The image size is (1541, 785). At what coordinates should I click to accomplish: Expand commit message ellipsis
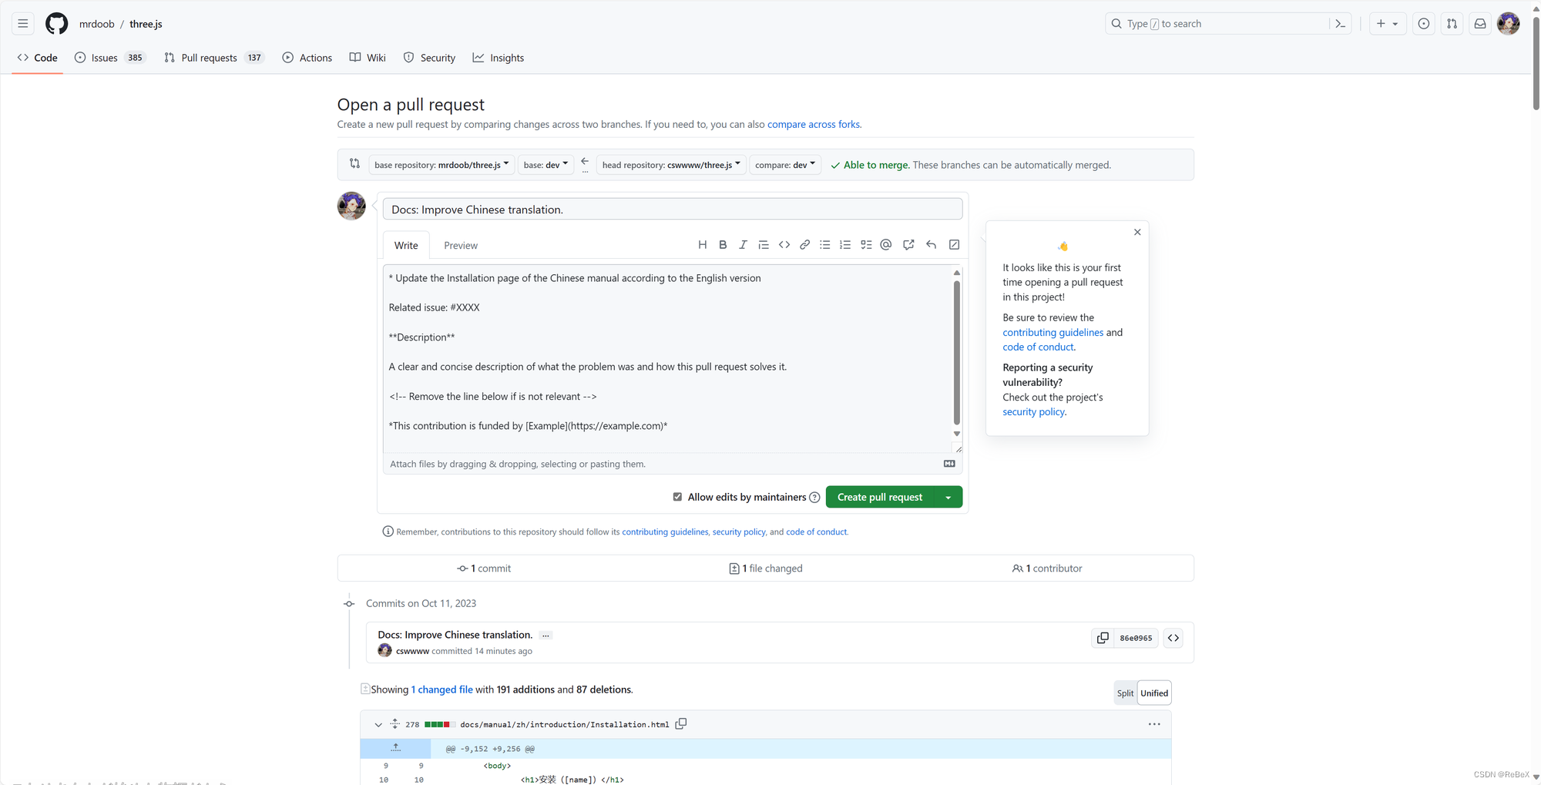coord(546,636)
